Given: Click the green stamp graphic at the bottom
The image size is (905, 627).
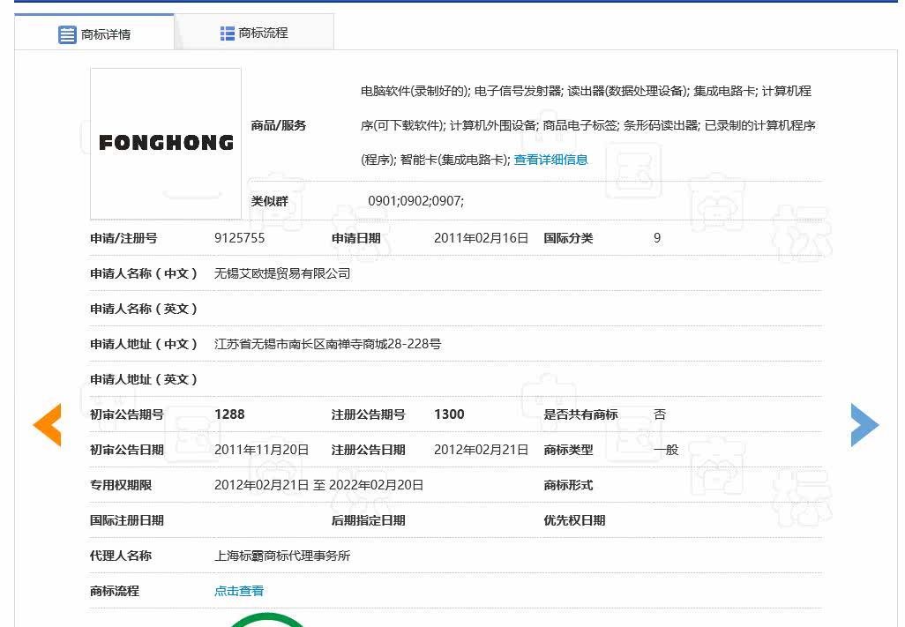Looking at the screenshot, I should (267, 619).
